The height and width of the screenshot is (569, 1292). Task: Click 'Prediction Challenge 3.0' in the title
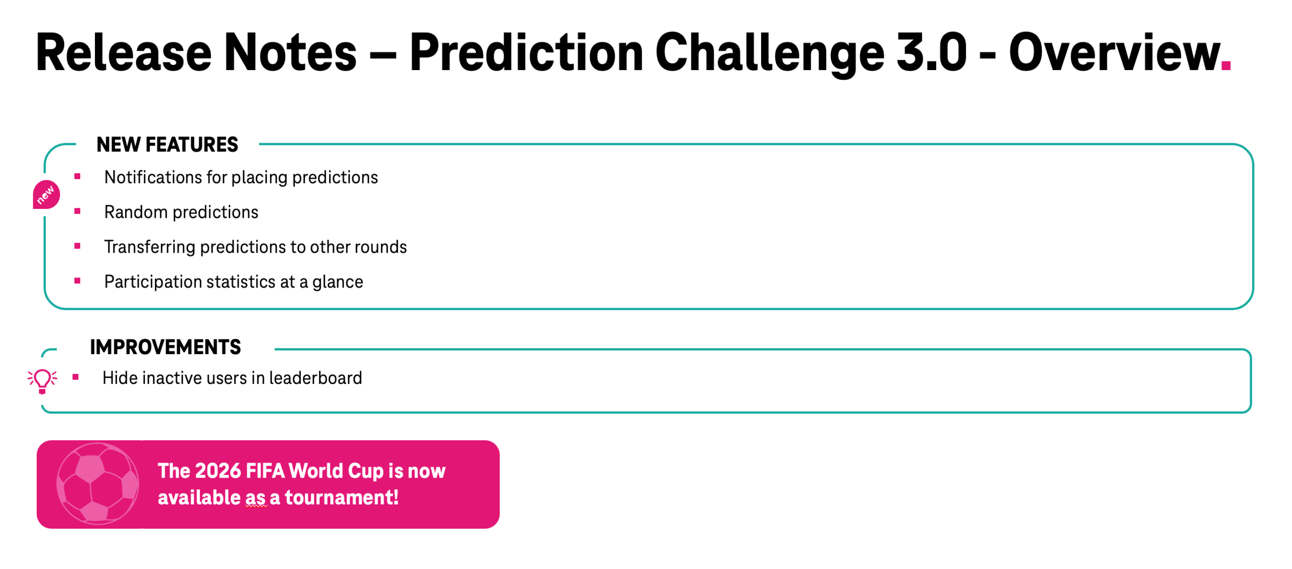click(687, 53)
